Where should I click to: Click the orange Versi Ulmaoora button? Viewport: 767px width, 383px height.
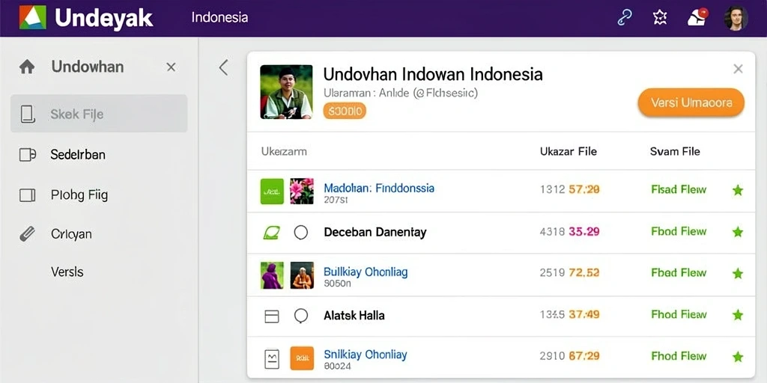[691, 102]
